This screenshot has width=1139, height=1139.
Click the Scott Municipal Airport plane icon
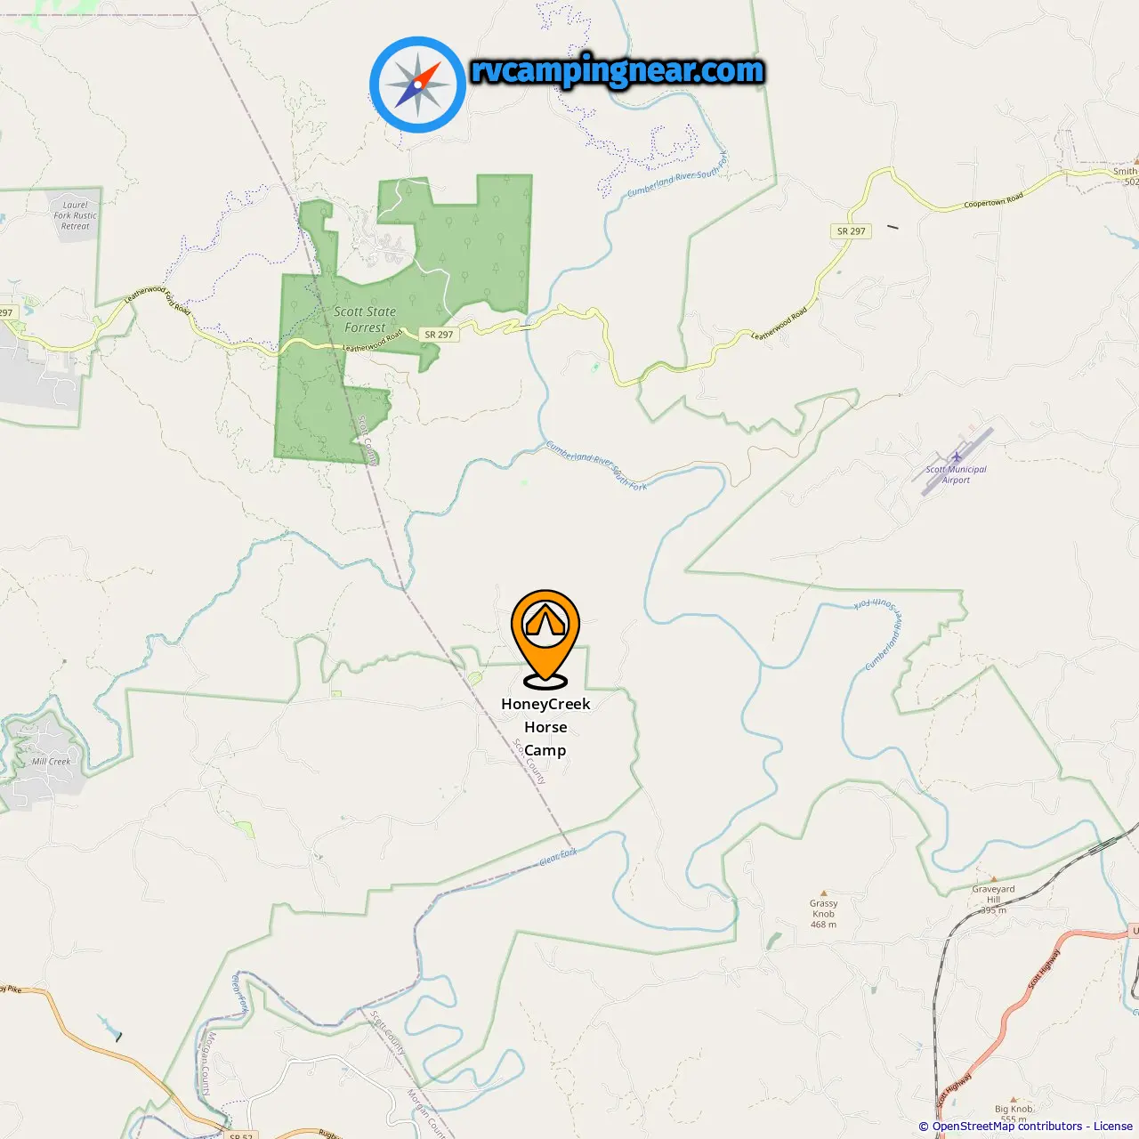point(957,457)
